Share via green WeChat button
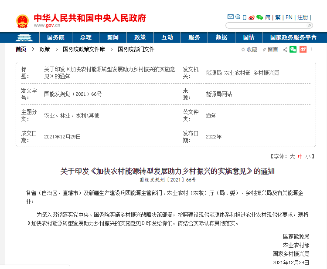 coord(293,49)
